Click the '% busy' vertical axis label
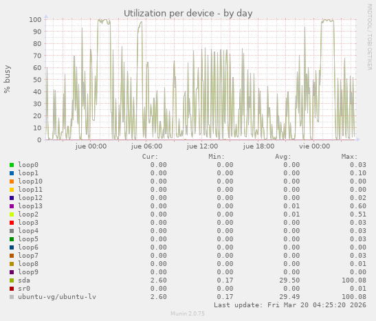The height and width of the screenshot is (321, 376). coord(7,79)
